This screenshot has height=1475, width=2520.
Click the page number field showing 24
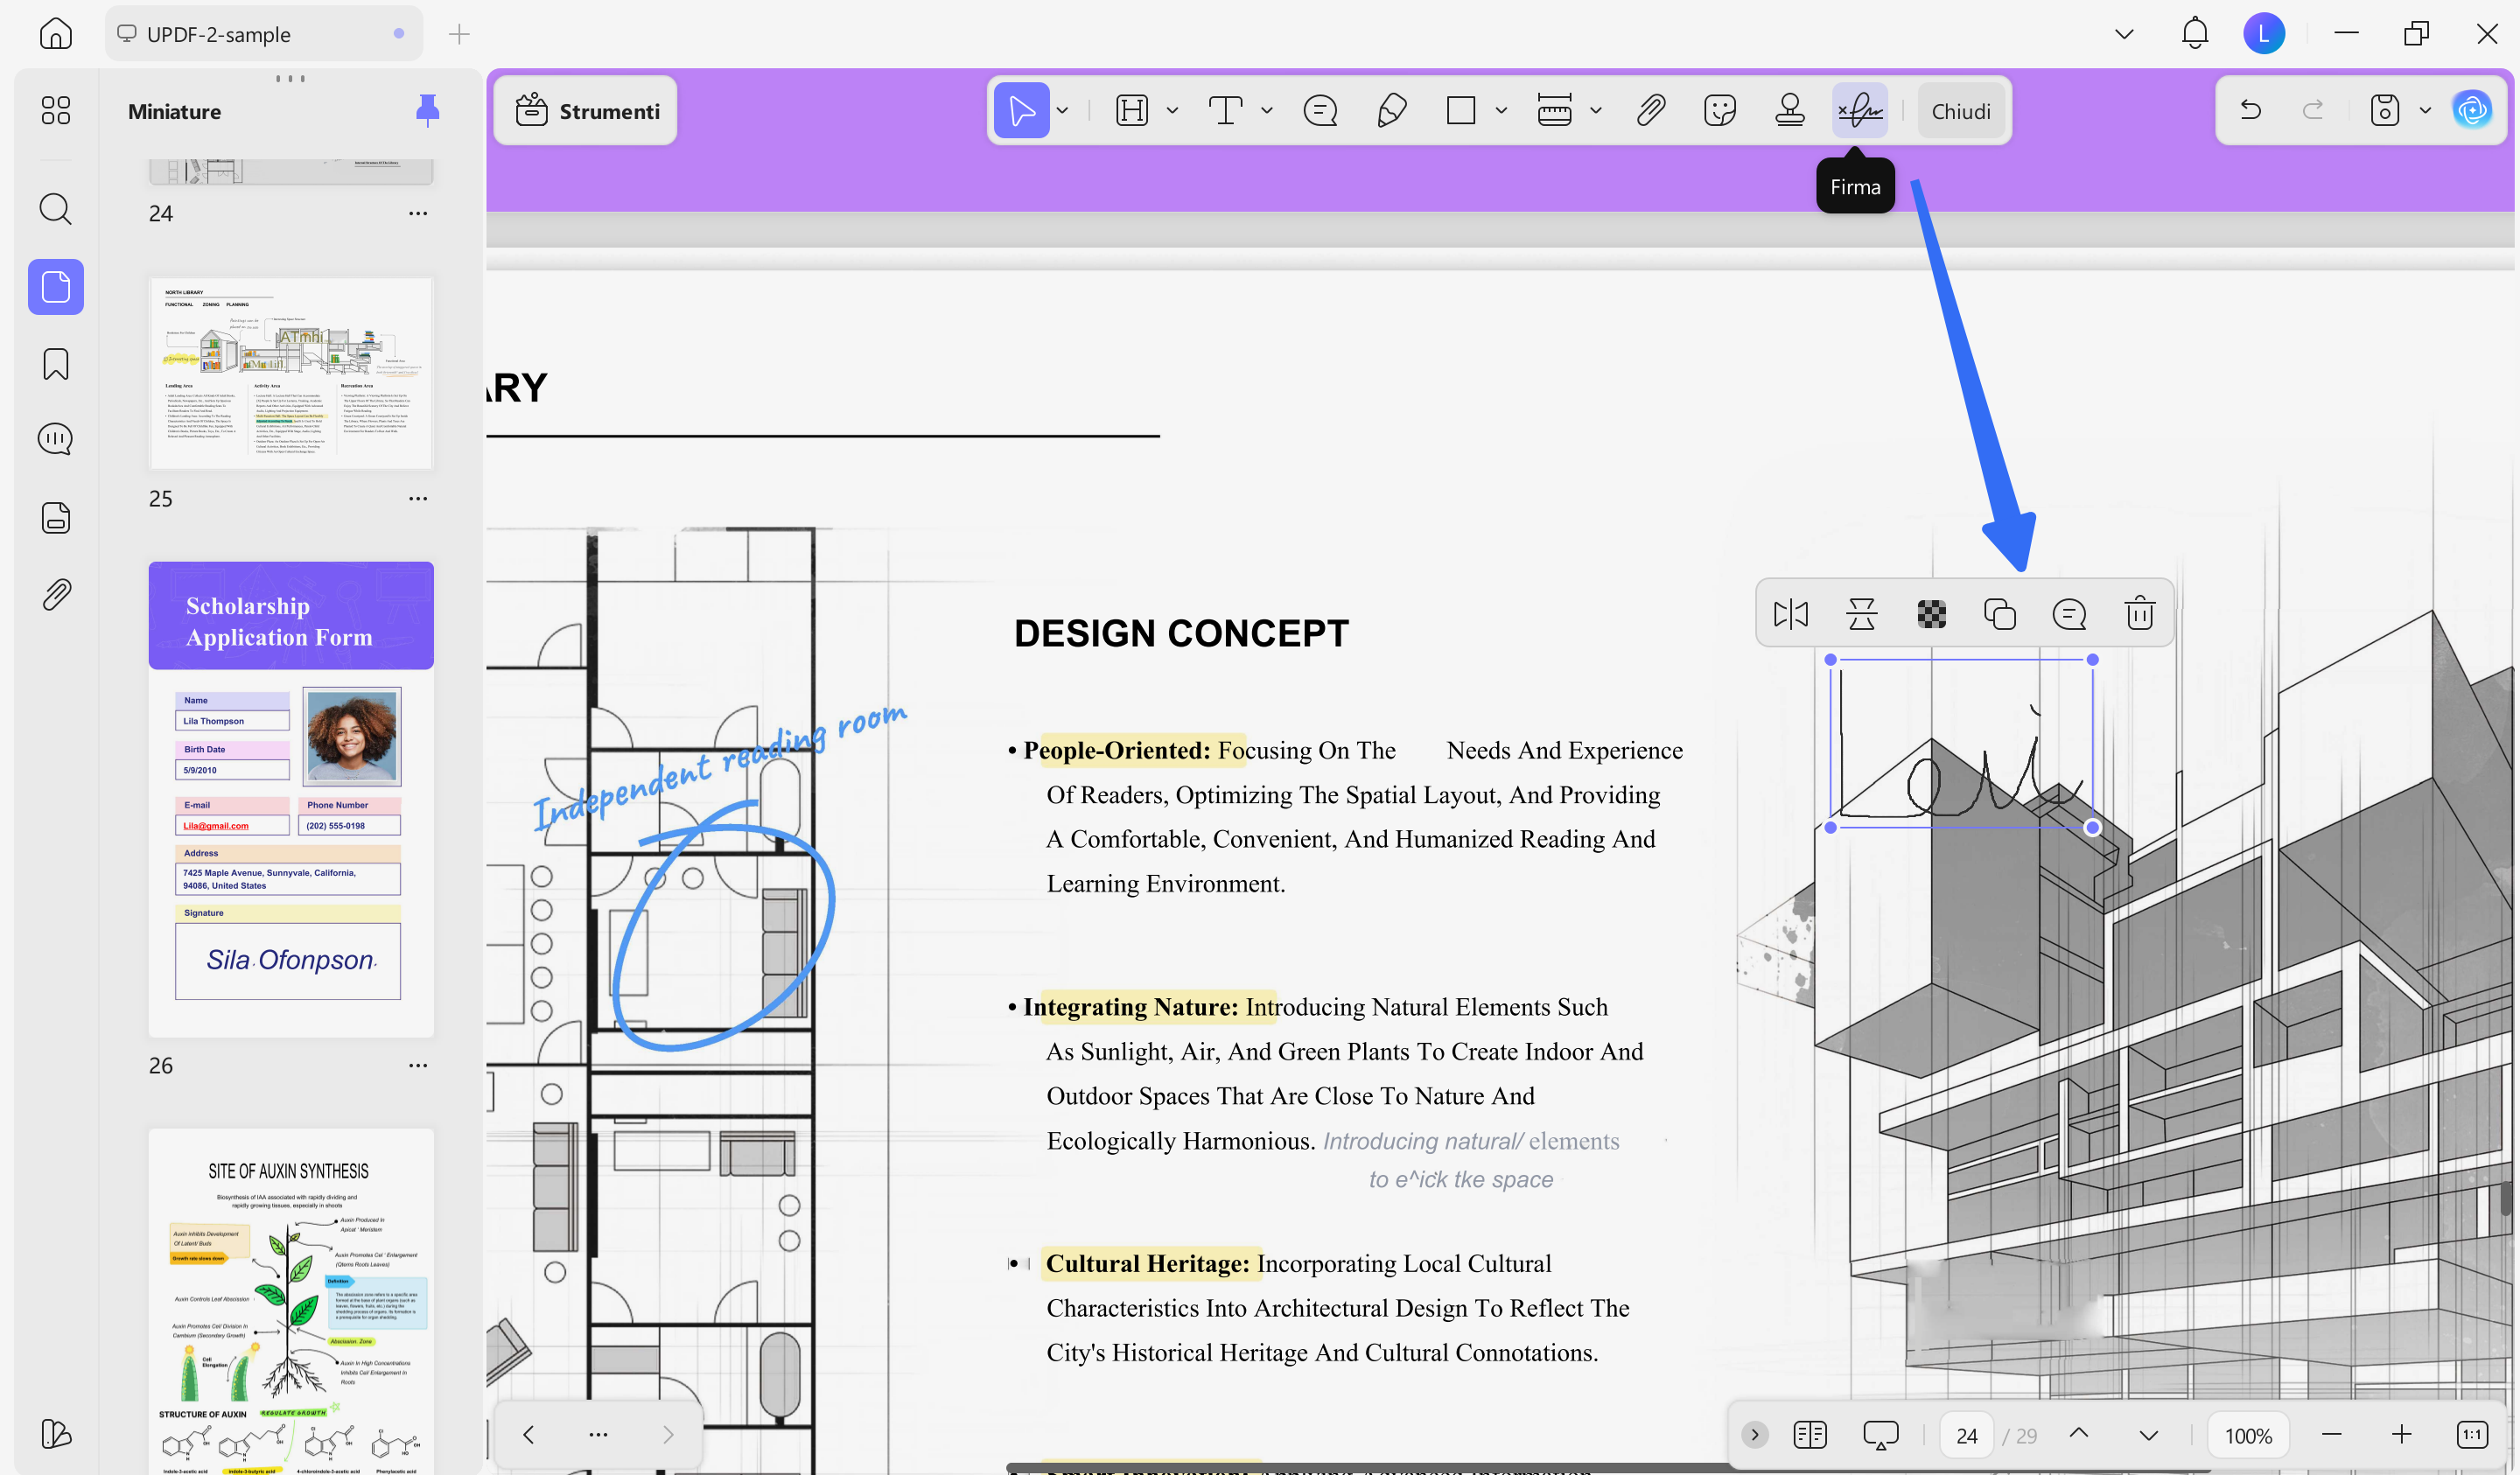coord(1966,1435)
